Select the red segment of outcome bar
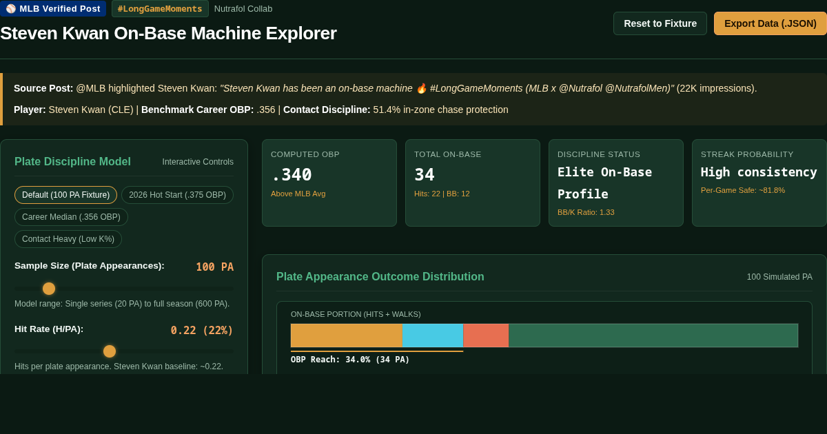The image size is (827, 434). click(x=486, y=335)
